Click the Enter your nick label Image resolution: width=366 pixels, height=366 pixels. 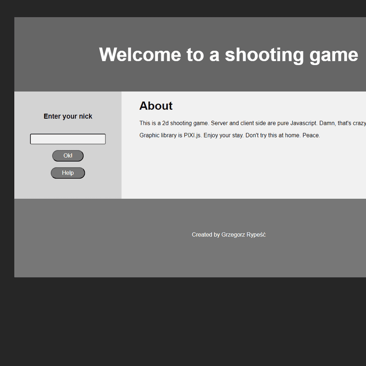coord(68,116)
